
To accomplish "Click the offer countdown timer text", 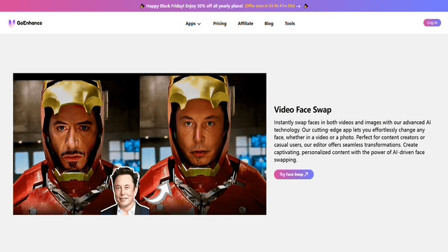I will [x=269, y=6].
